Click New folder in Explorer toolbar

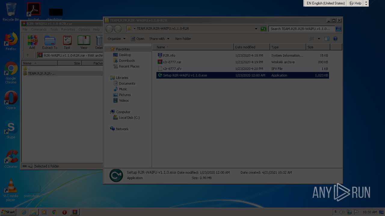click(183, 39)
